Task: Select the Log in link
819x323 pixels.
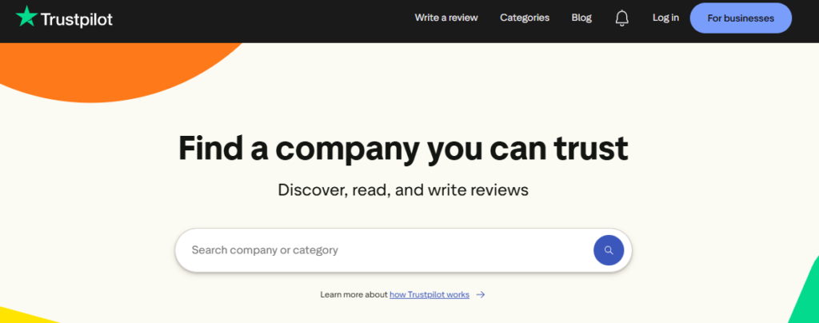Action: [665, 18]
